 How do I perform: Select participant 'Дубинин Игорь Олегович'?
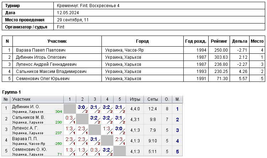(x=41, y=57)
